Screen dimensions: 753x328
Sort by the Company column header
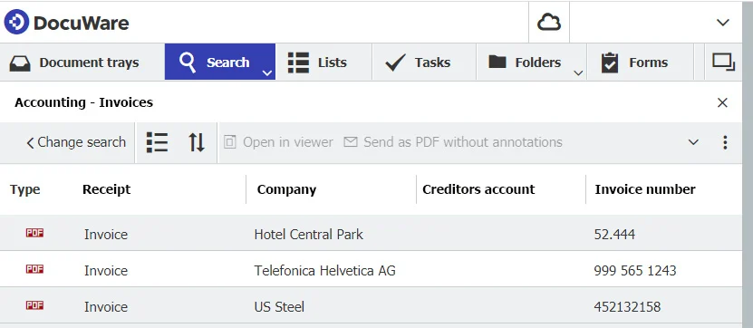point(286,189)
